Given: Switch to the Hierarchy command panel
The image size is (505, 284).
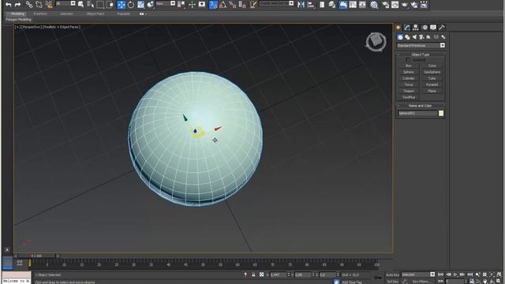Looking at the screenshot, I should pyautogui.click(x=416, y=28).
